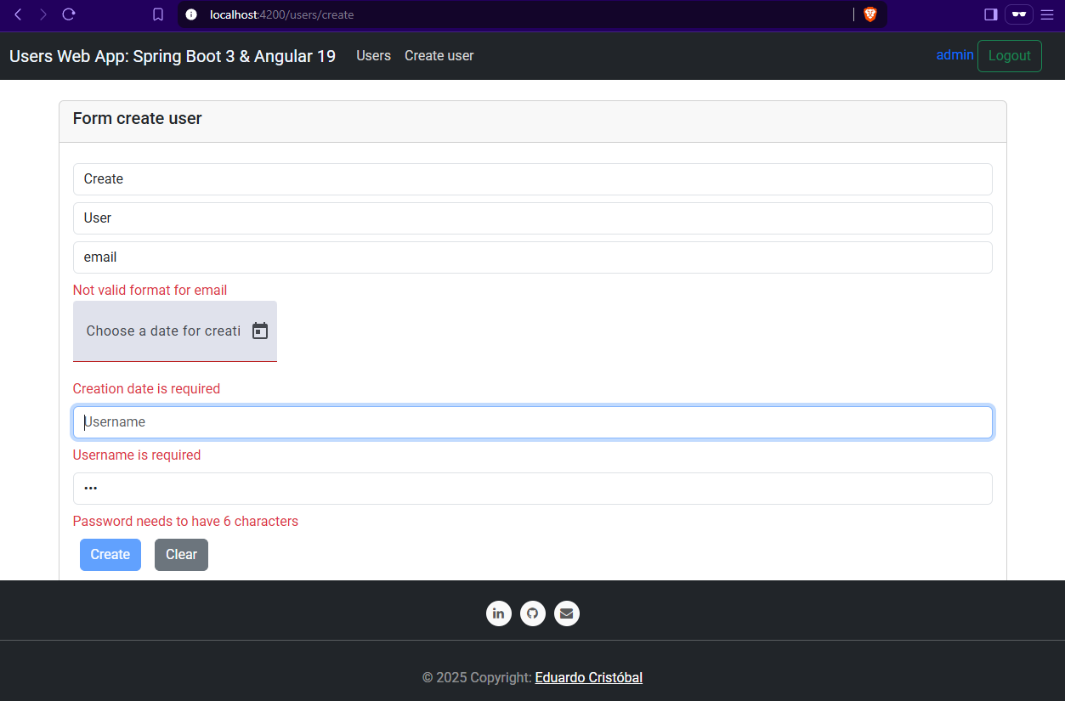1065x701 pixels.
Task: Open the Eduardo Cristóbal copyright link
Action: 588,678
